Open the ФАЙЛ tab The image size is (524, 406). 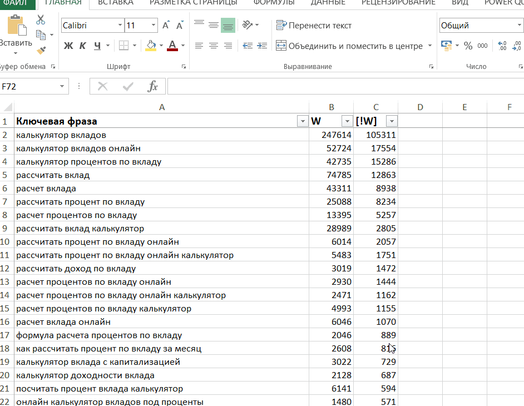[x=16, y=3]
